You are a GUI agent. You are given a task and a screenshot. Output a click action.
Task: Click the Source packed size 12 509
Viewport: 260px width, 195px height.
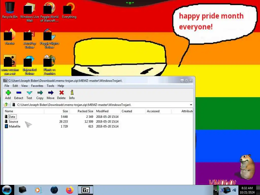[x=89, y=122]
